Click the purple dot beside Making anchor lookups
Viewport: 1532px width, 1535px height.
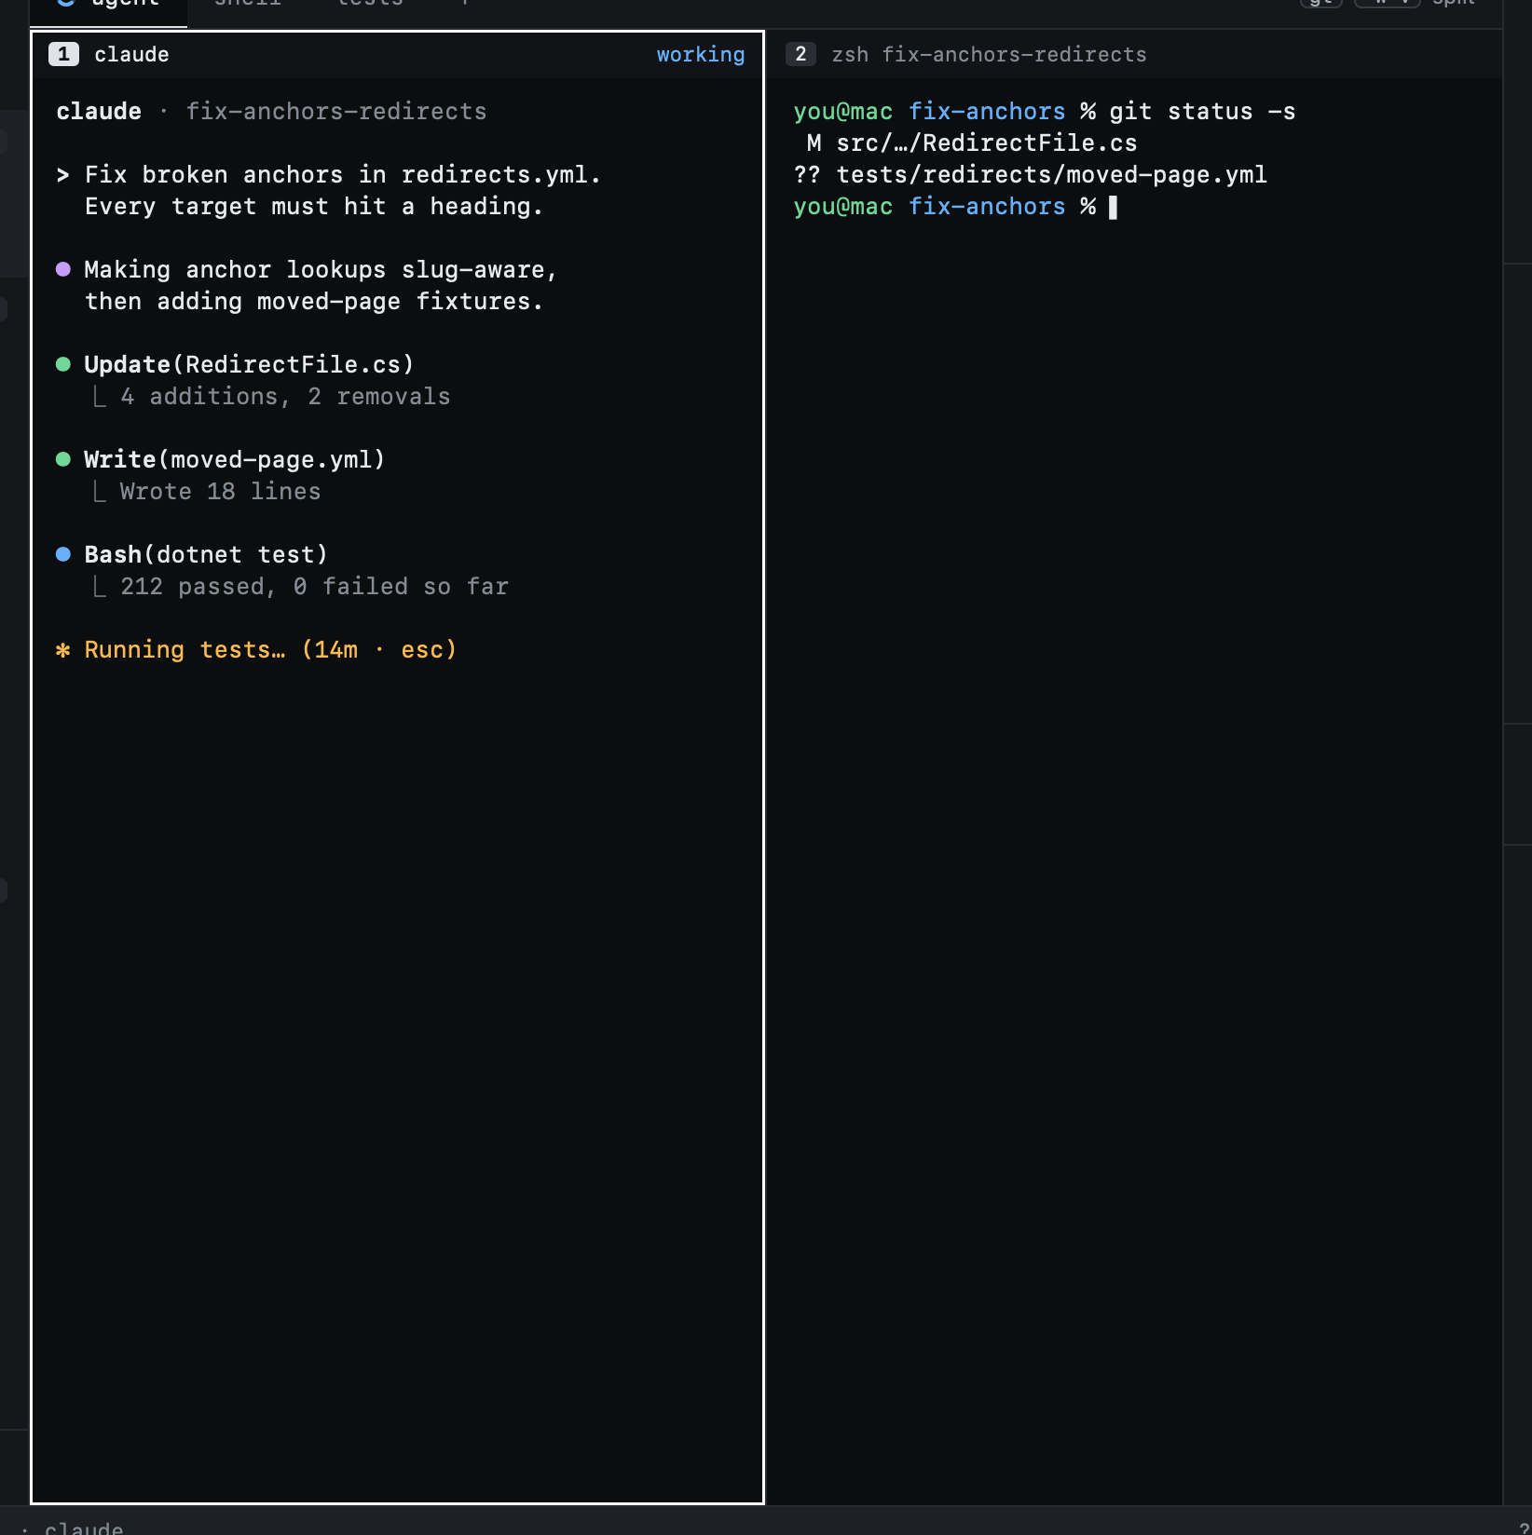[x=63, y=269]
